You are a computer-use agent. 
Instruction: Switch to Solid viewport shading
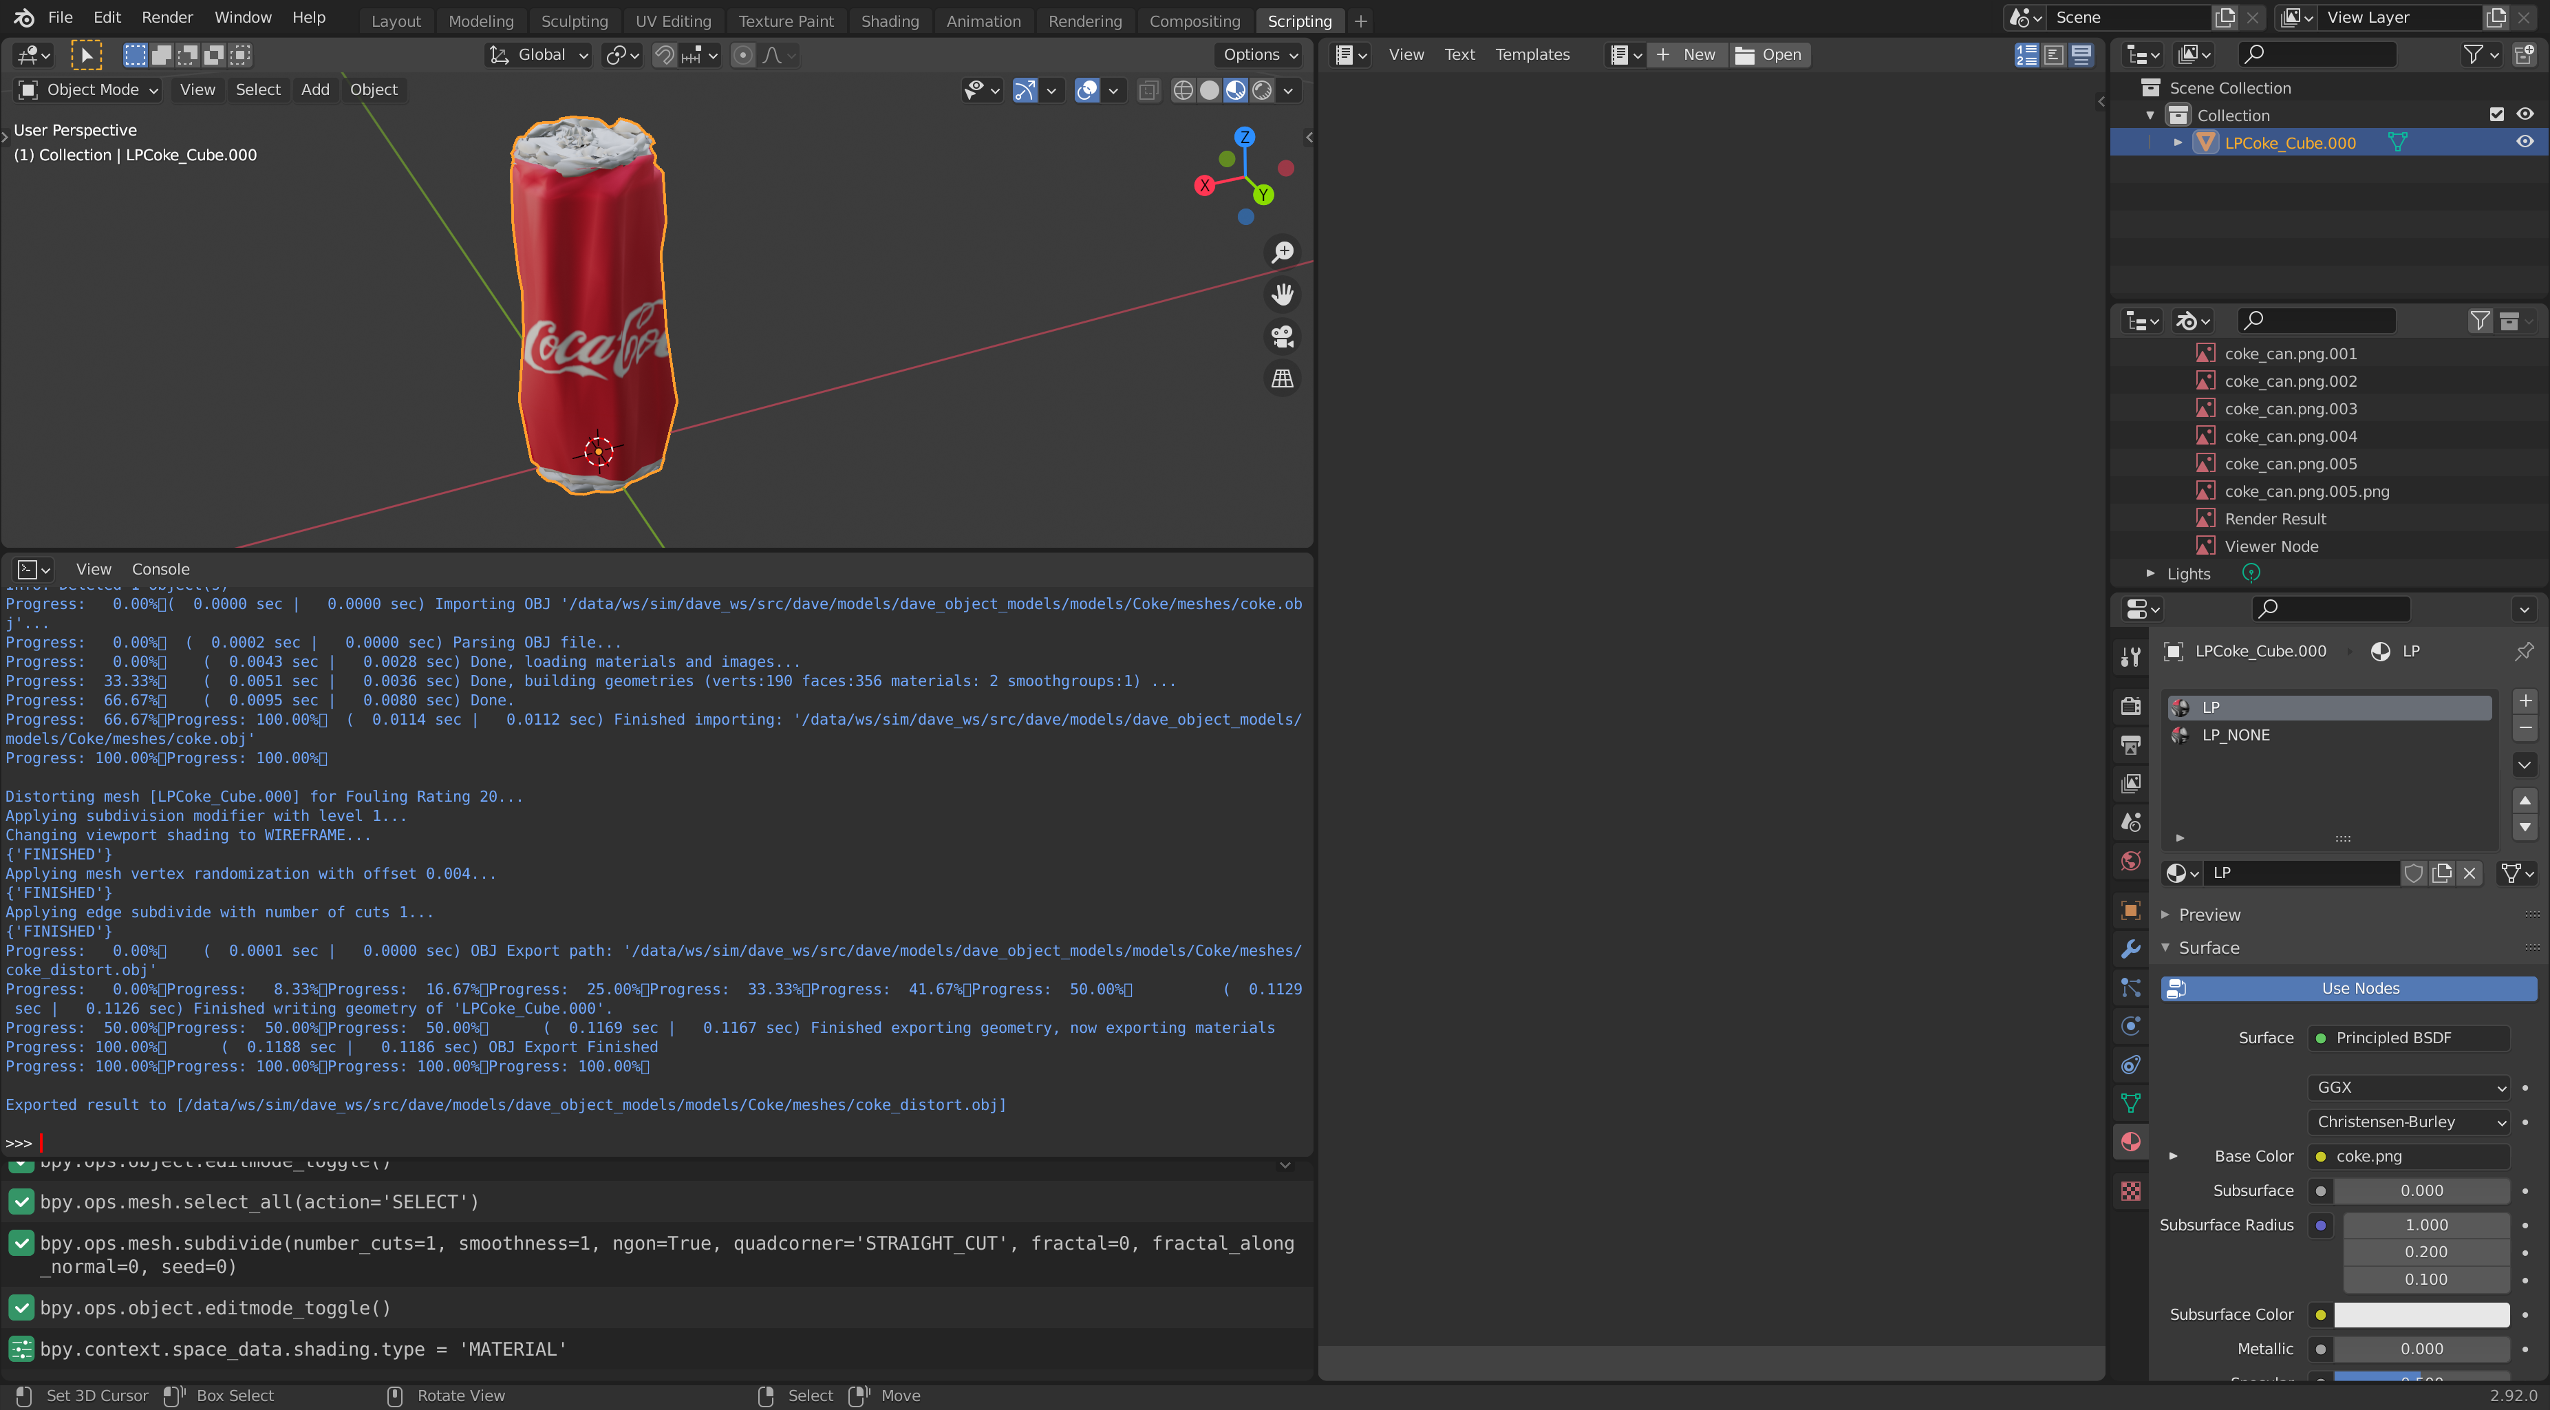1210,90
